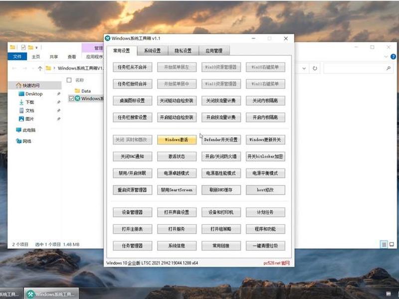Open Explorer help via the blue question mark

[x=393, y=57]
